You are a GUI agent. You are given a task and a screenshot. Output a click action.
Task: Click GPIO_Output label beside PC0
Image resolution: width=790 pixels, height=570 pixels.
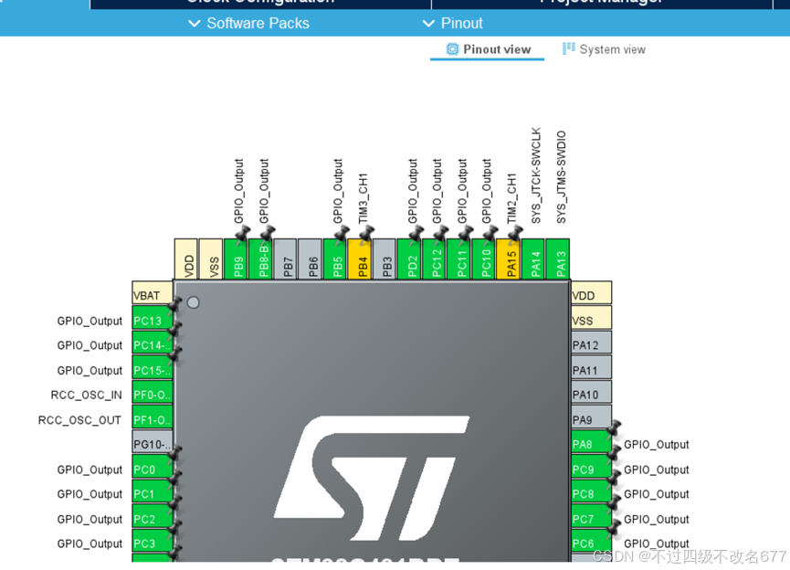click(x=90, y=470)
